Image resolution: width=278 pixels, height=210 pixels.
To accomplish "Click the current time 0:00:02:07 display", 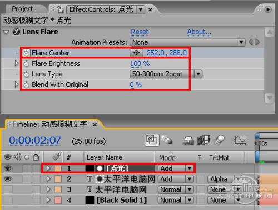I will 35,140.
